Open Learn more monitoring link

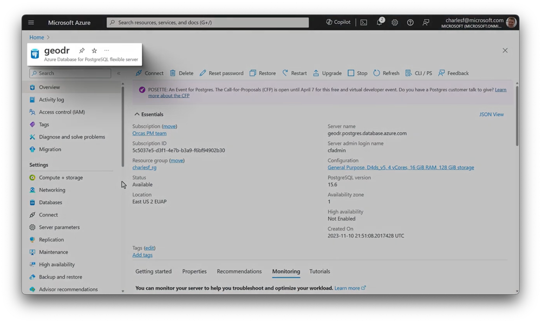(x=350, y=288)
